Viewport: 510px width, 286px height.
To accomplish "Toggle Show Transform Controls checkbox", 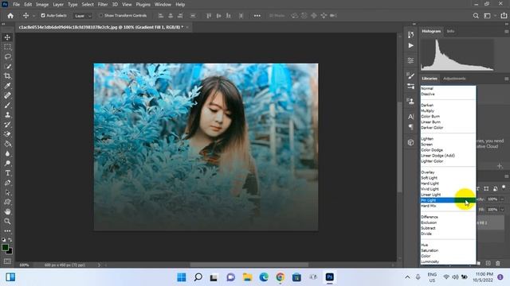I will 101,16.
